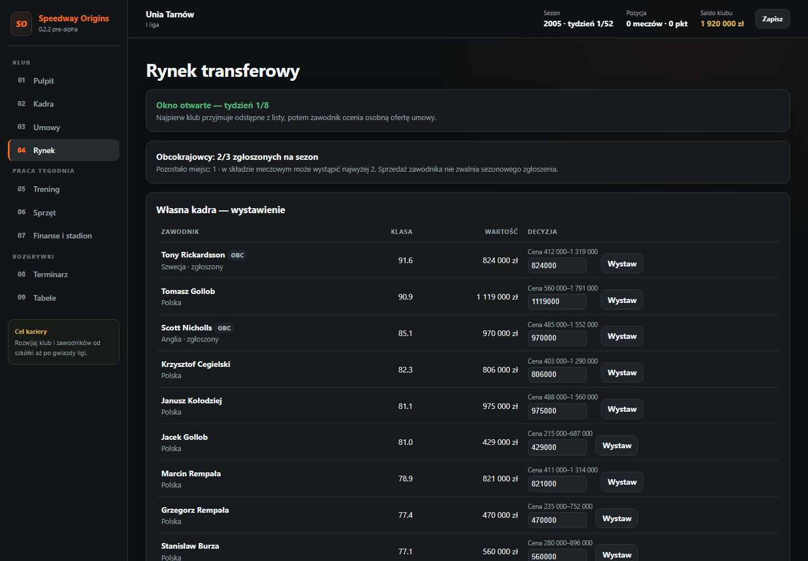808x561 pixels.
Task: Go to Umowy in the sidebar
Action: (63, 127)
